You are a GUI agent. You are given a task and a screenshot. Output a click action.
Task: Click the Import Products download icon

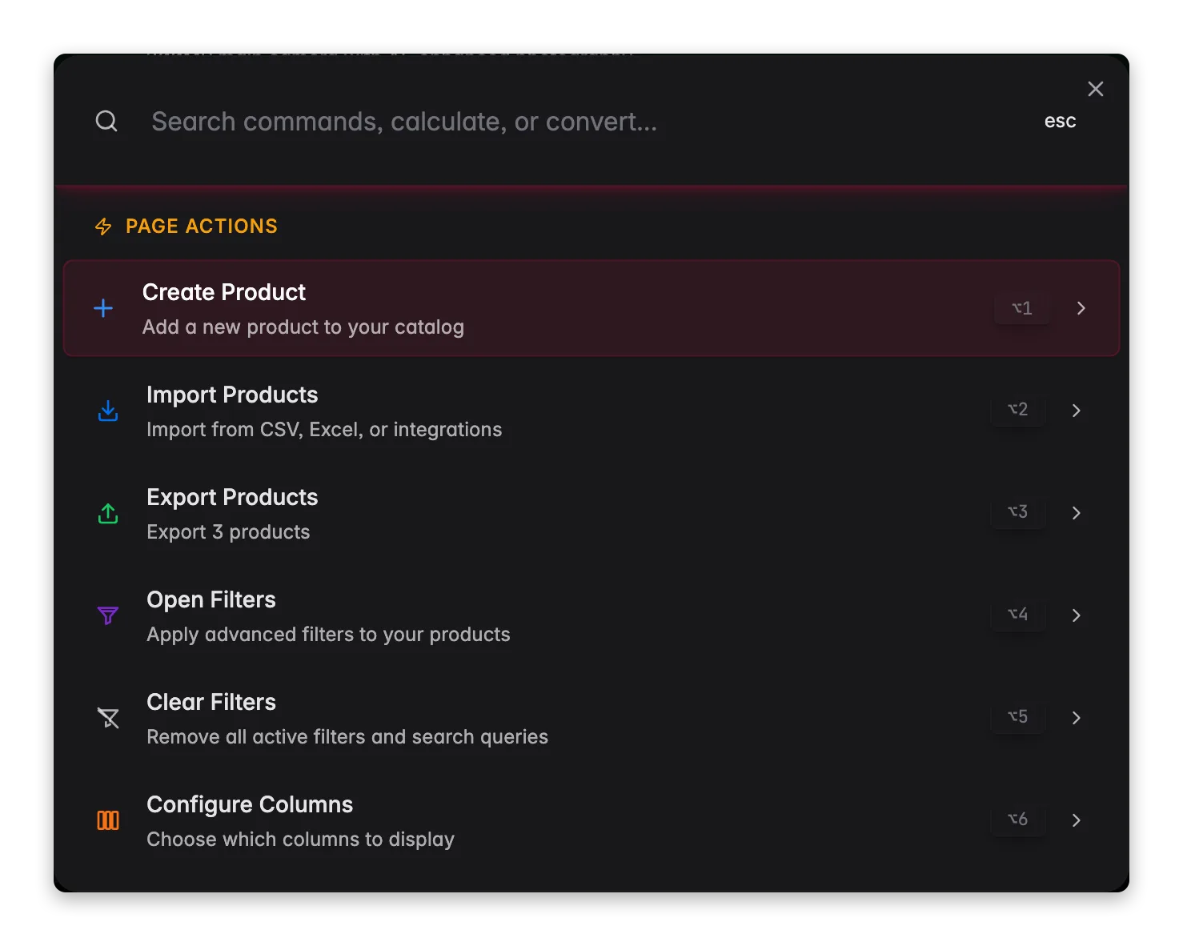click(108, 411)
